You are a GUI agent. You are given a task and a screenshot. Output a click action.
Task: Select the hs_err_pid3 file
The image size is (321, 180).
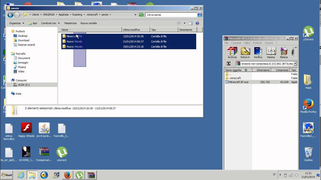coord(9,154)
